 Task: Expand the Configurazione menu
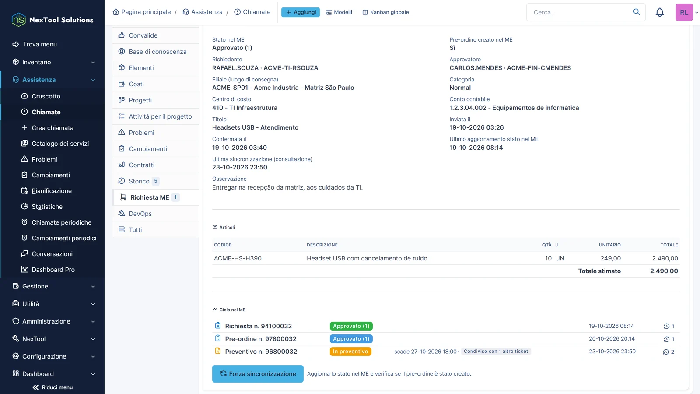(x=52, y=356)
